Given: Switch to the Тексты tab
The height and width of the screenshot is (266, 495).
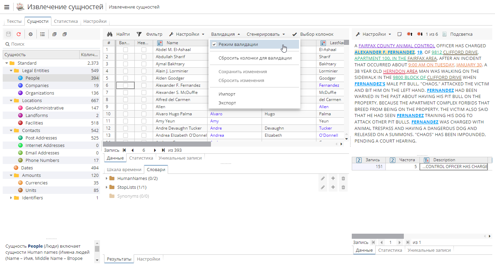Looking at the screenshot, I should tap(14, 21).
